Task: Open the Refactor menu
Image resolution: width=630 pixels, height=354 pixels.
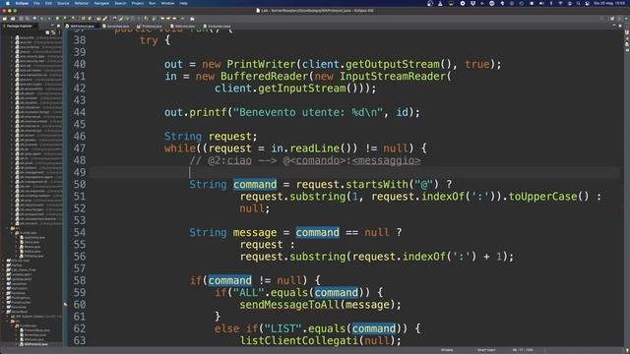Action: coord(82,3)
